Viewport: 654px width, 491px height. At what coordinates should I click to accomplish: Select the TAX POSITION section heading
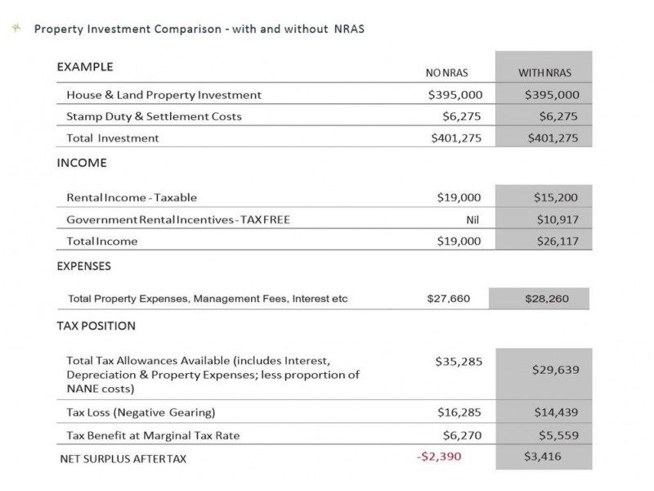pos(96,326)
